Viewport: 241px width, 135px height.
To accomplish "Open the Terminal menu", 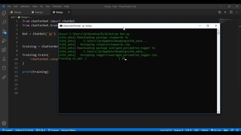I will coord(57,6).
